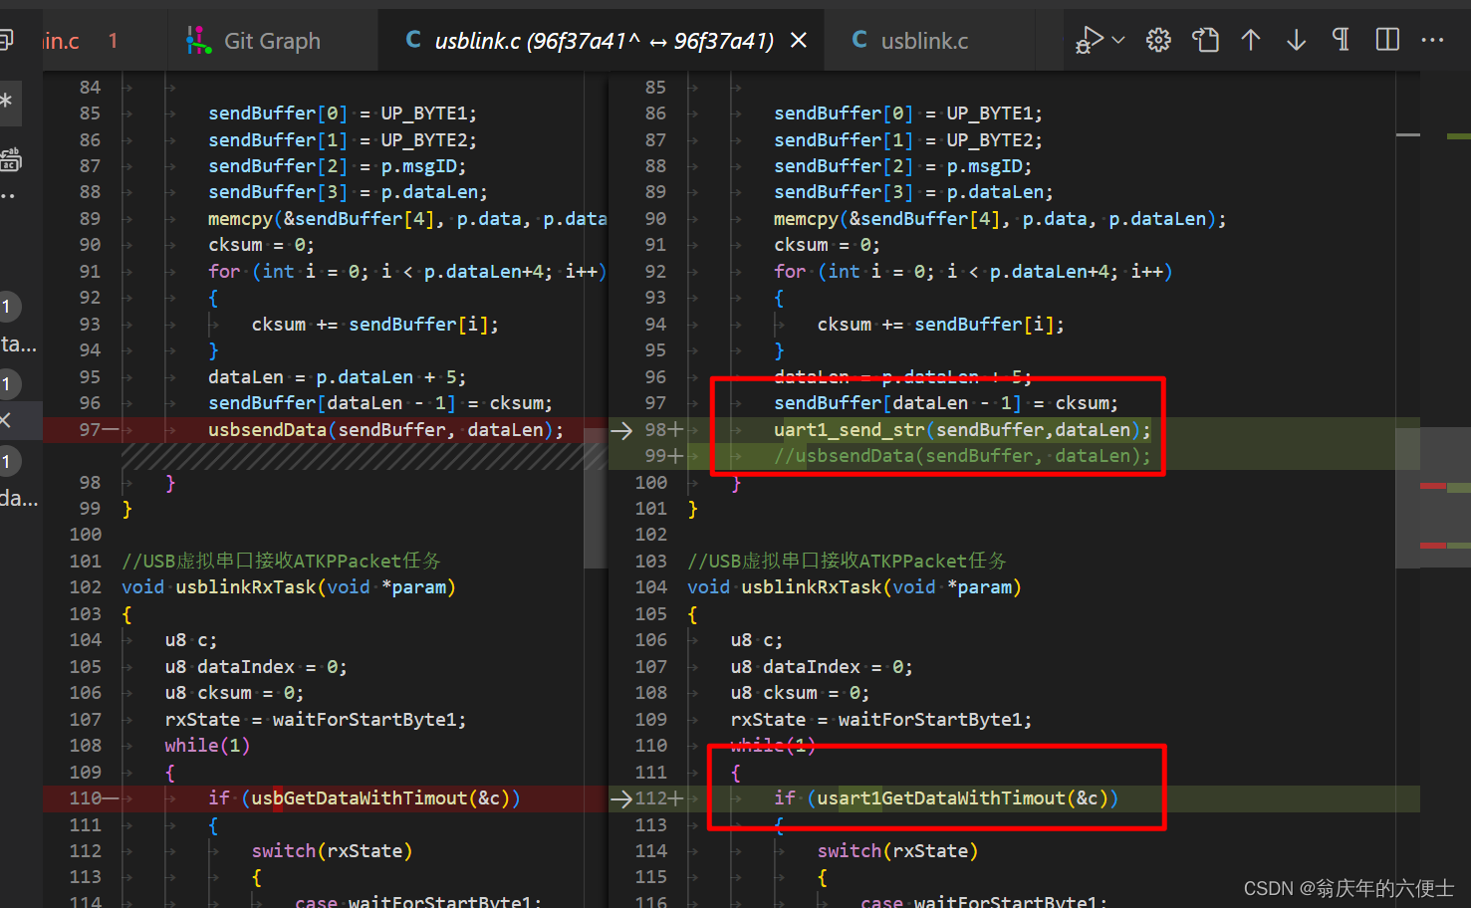Go to previous change with the up arrow
The width and height of the screenshot is (1471, 908).
pos(1251,40)
